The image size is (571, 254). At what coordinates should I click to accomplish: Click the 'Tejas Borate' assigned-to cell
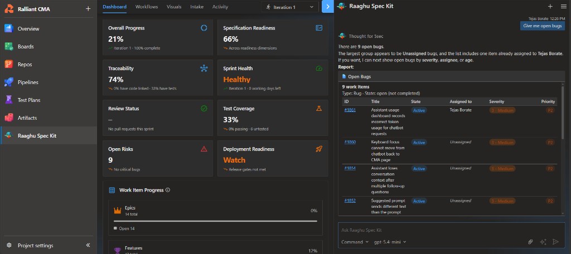461,110
